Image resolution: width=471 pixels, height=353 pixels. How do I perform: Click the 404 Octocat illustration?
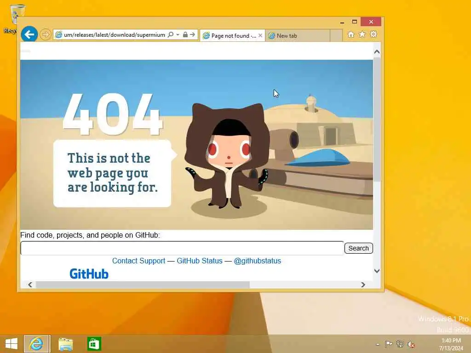tap(196, 145)
